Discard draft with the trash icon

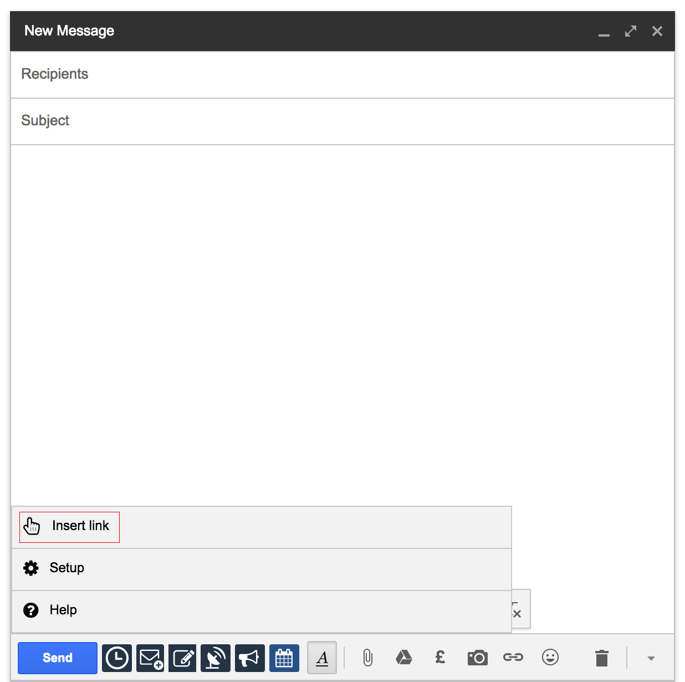(602, 658)
